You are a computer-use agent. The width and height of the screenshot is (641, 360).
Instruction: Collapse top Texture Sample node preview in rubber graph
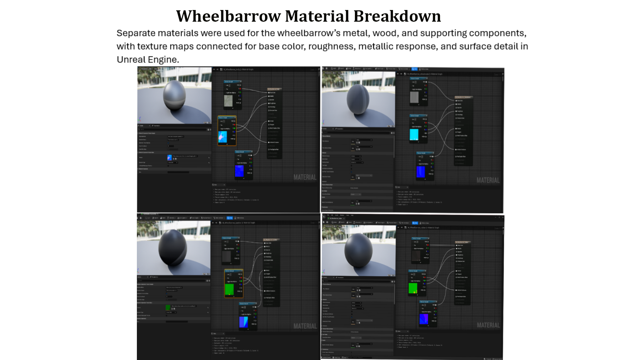pyautogui.click(x=429, y=238)
